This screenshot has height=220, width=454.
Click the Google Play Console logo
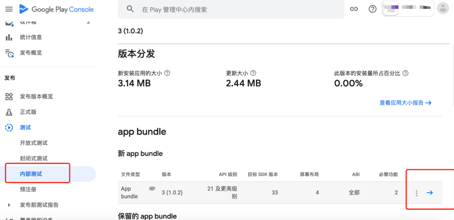(x=56, y=9)
